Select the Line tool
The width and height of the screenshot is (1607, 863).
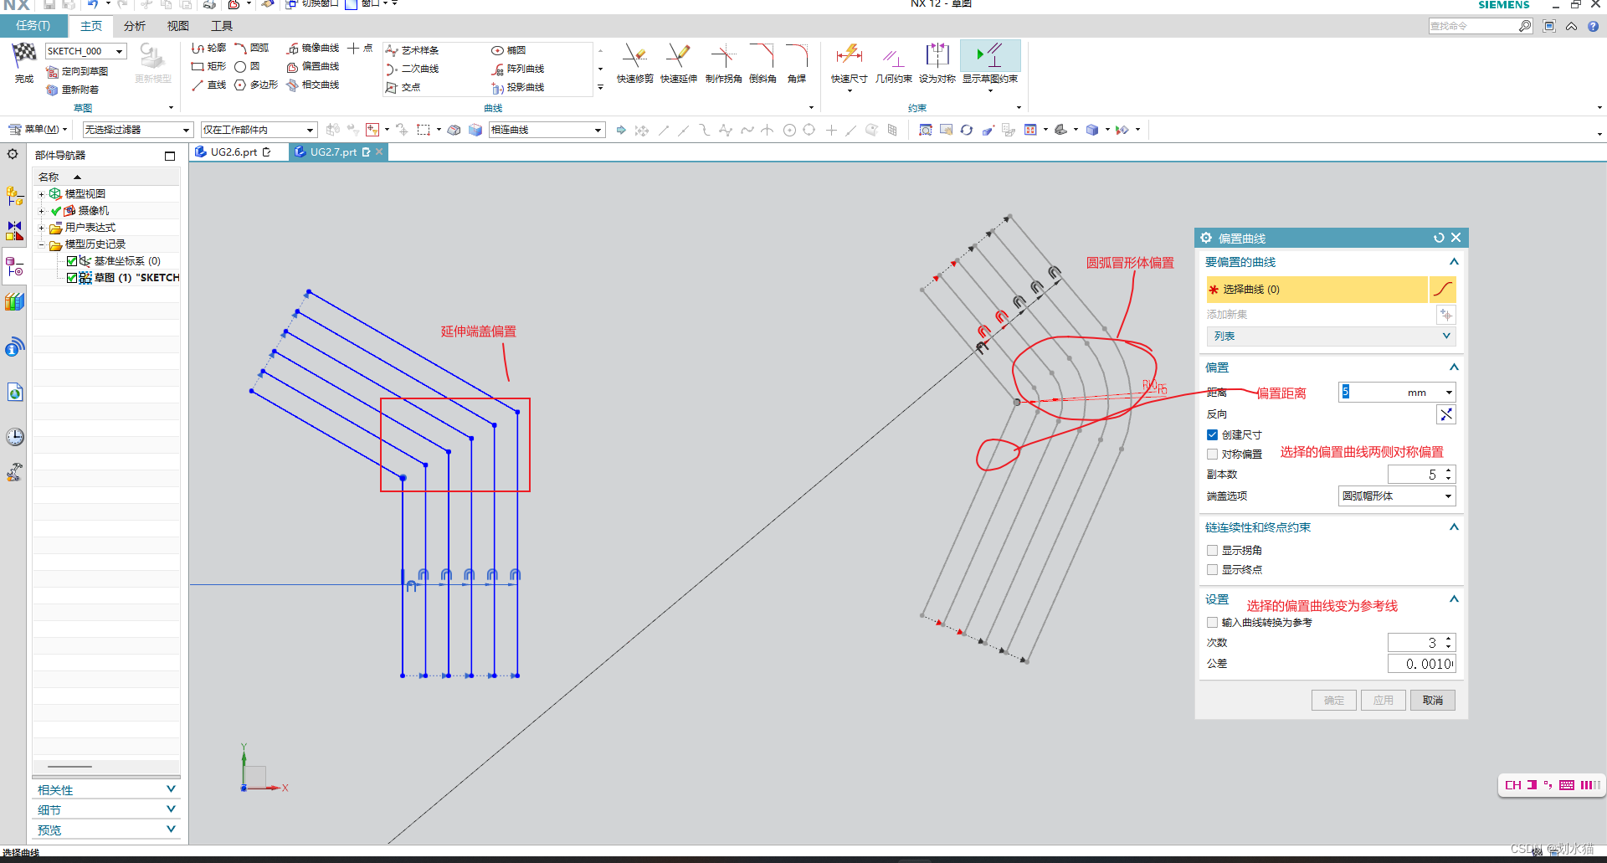coord(209,85)
